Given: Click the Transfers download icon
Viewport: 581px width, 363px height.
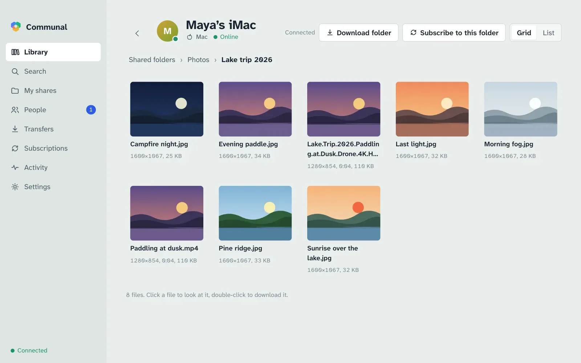Looking at the screenshot, I should [15, 129].
